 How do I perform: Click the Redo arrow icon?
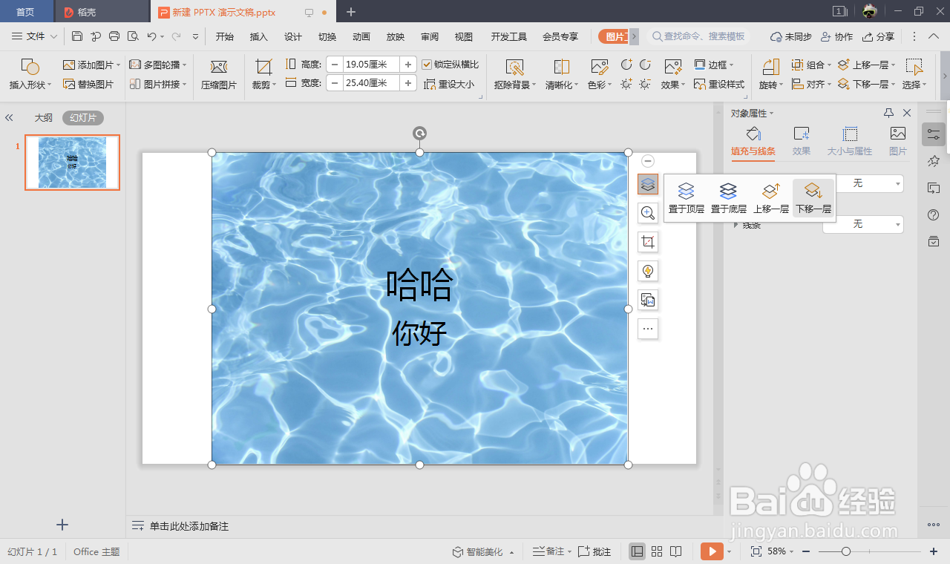pyautogui.click(x=177, y=36)
